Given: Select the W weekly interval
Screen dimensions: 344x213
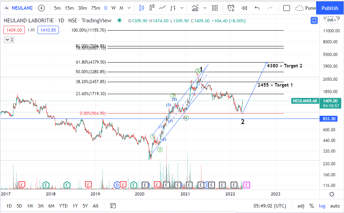Looking at the screenshot, I should [x=113, y=8].
